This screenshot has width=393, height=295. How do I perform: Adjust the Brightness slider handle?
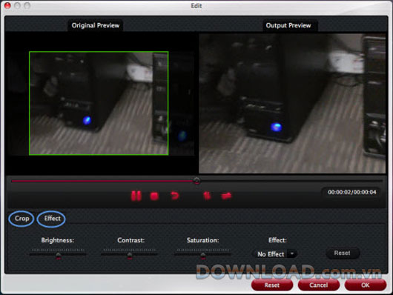(58, 256)
